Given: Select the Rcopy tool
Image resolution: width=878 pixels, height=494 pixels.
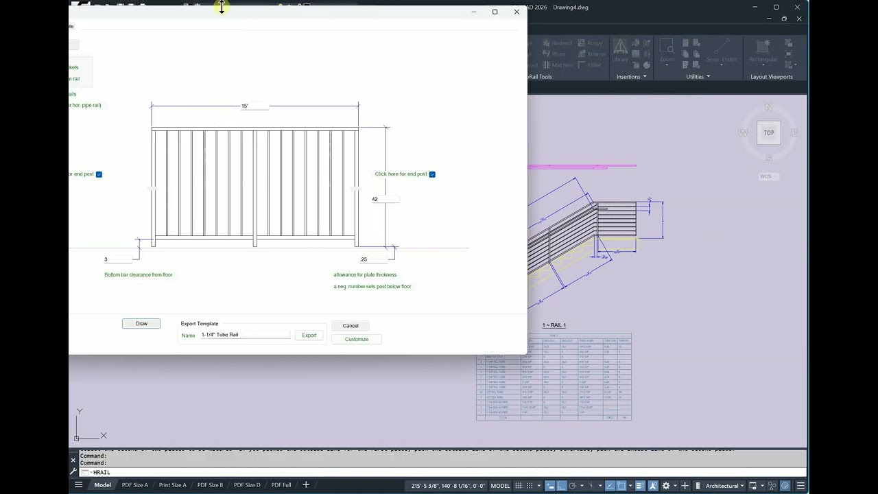Looking at the screenshot, I should [591, 43].
